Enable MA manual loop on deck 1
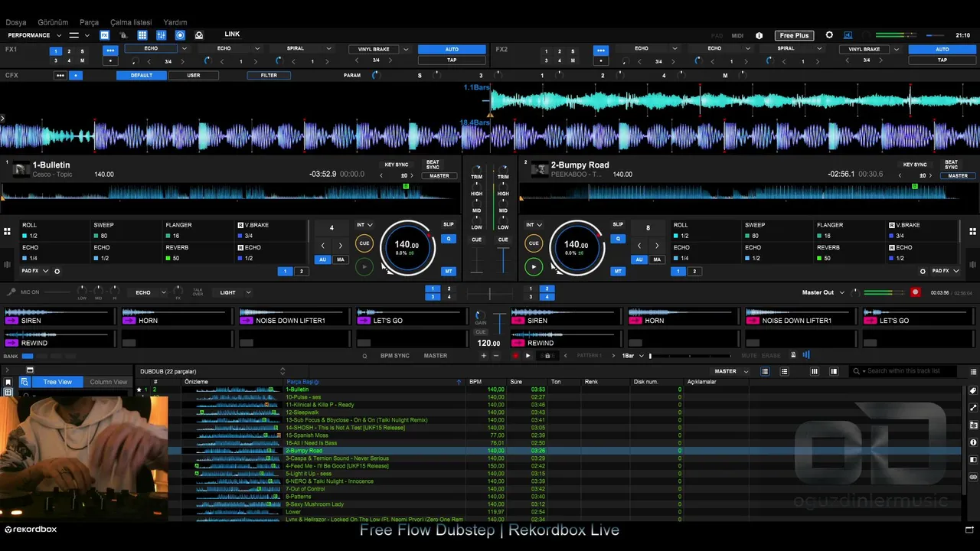Image resolution: width=980 pixels, height=551 pixels. pyautogui.click(x=341, y=259)
